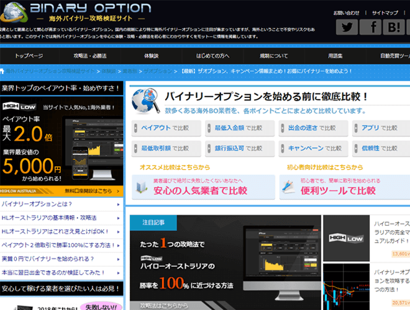Click the home icon in the breadcrumb
This screenshot has height=310, width=410.
click(x=2, y=71)
